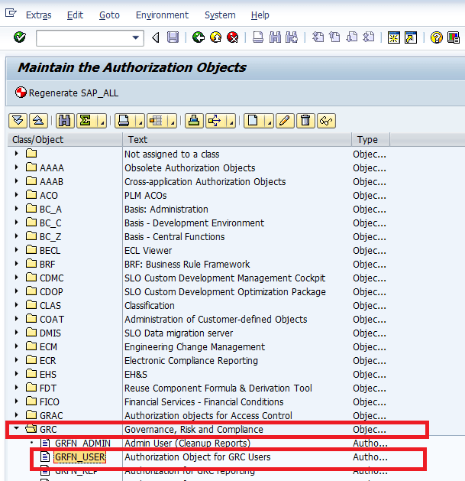Click the Find binoculars icon in standard toolbar

275,37
